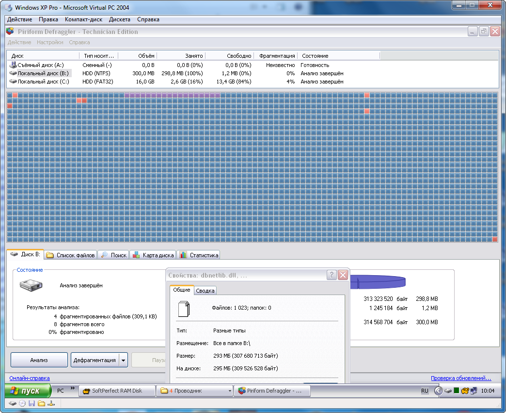Viewport: 506px width, 413px height.
Task: Expand the Проводник taskbar group
Action: click(230, 391)
